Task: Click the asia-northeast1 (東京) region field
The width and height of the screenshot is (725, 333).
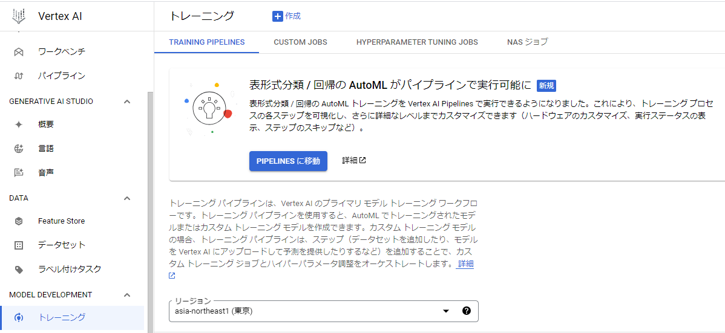Action: click(x=324, y=311)
